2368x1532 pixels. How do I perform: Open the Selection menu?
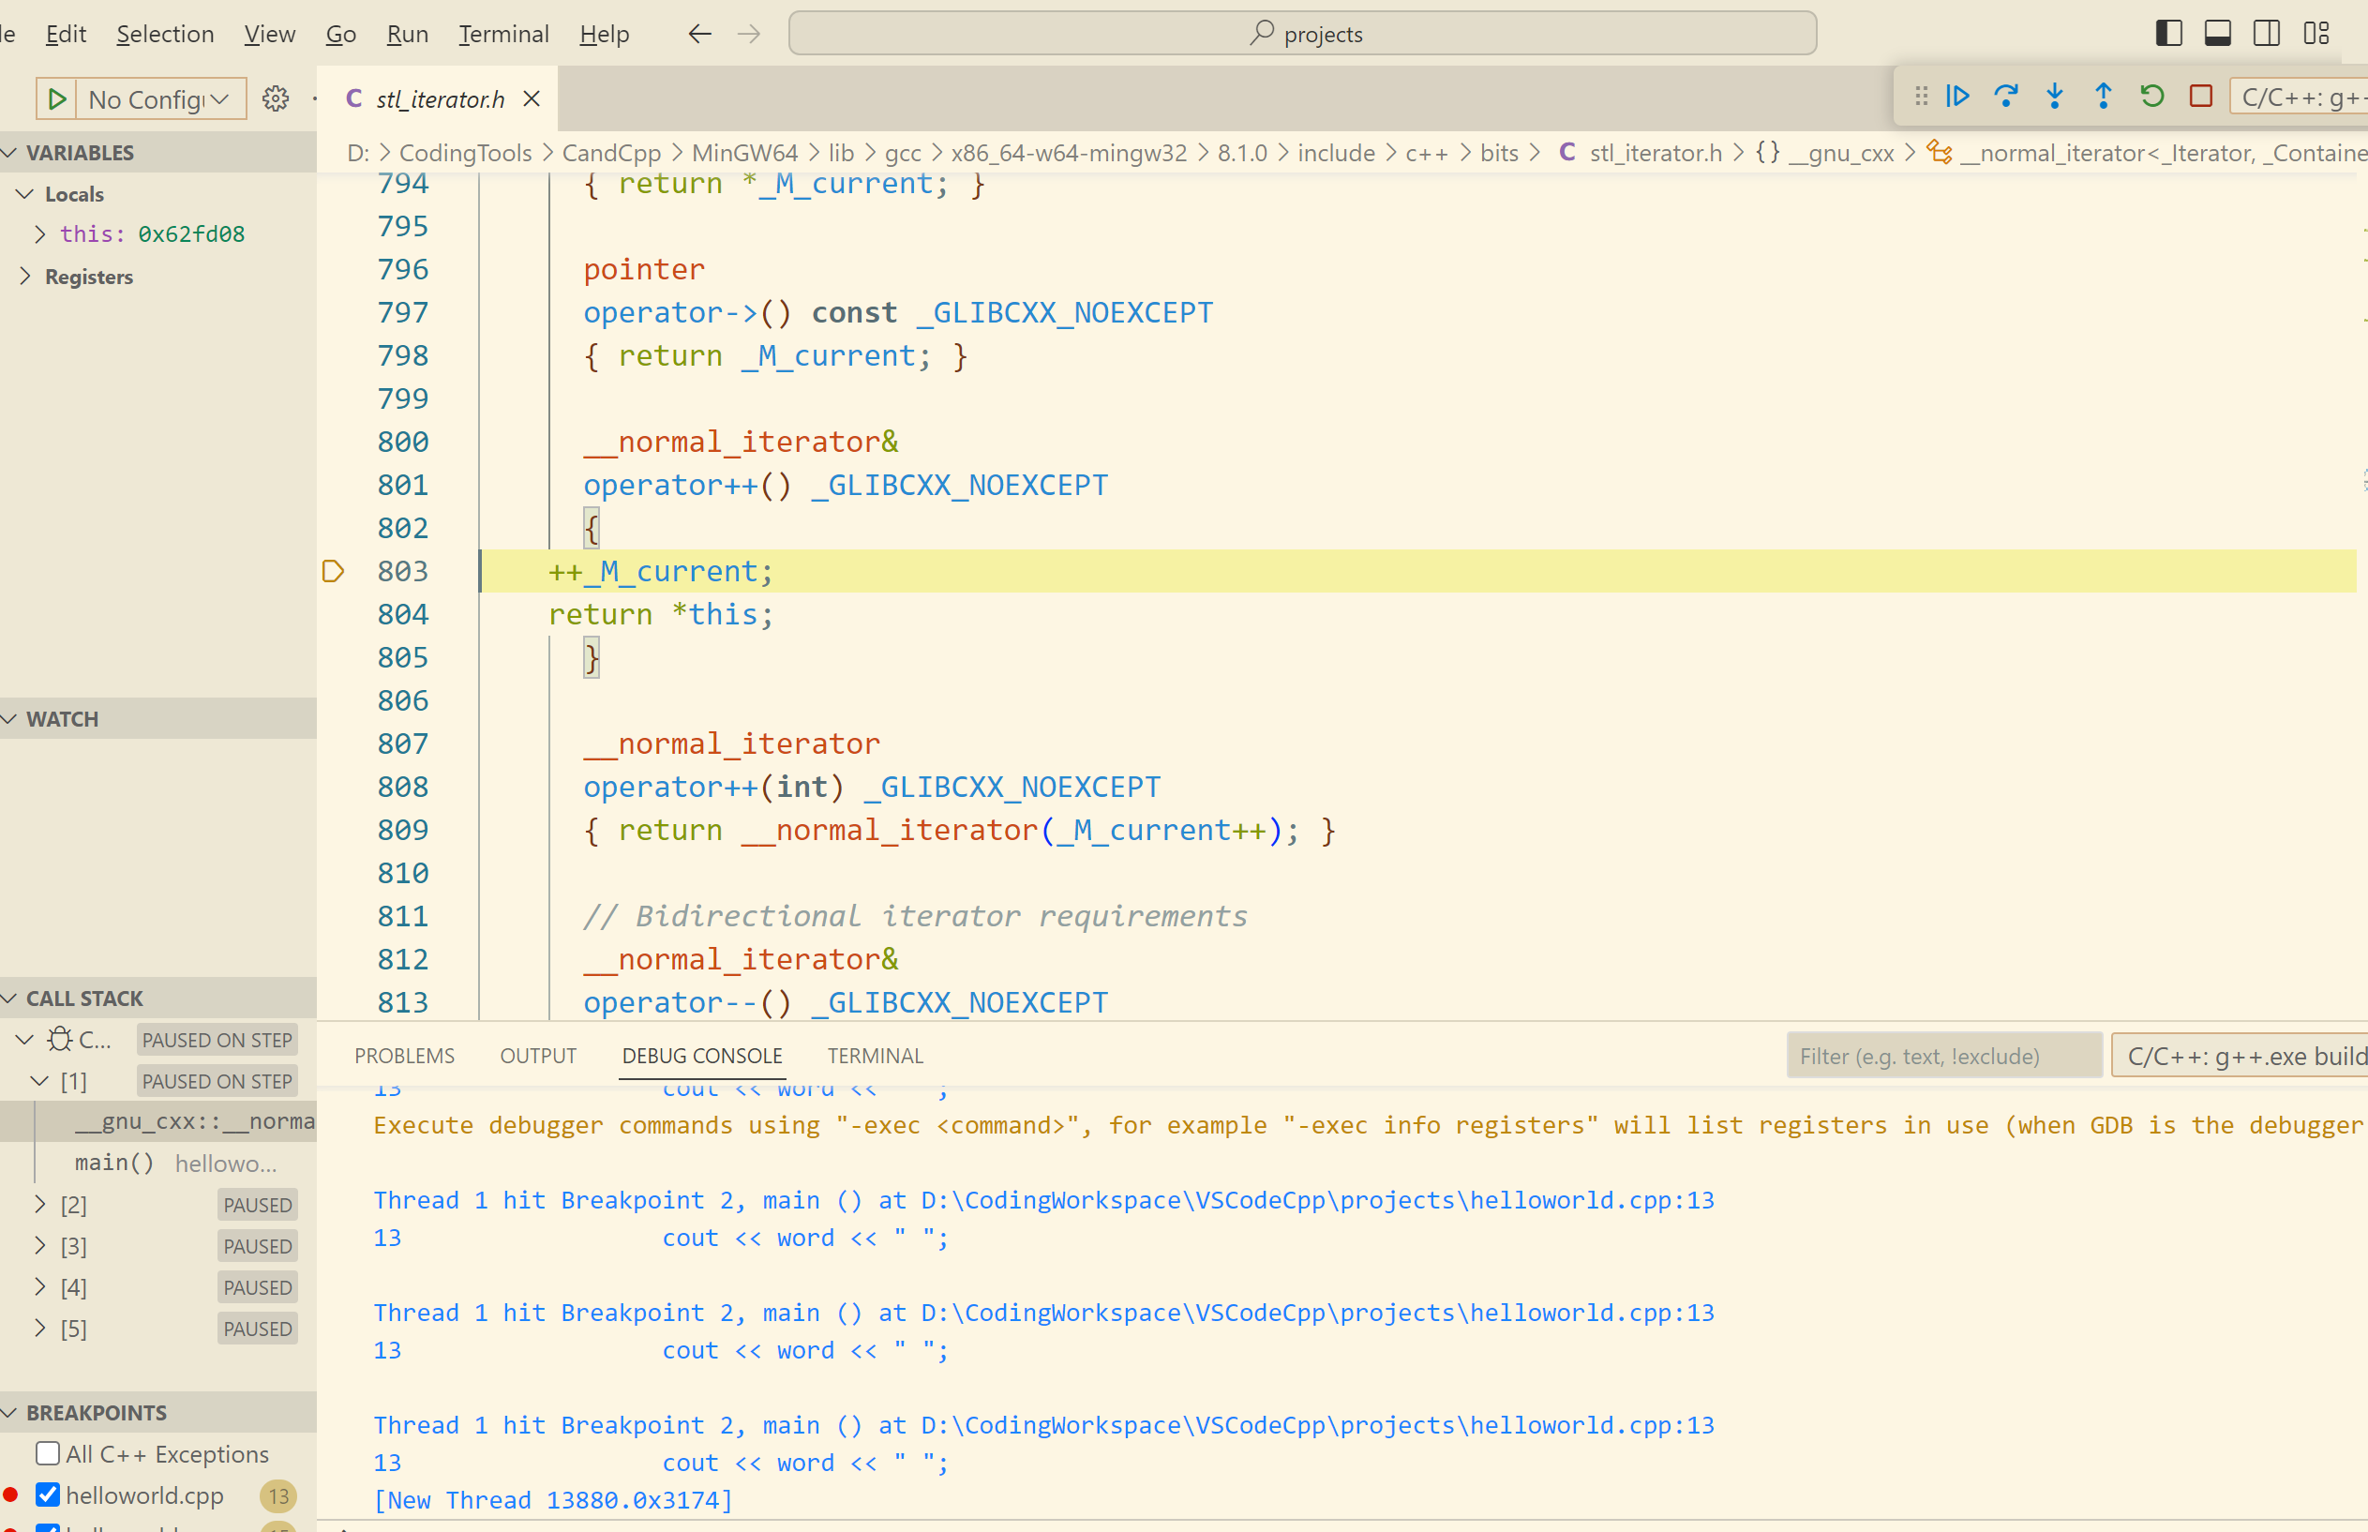click(165, 34)
